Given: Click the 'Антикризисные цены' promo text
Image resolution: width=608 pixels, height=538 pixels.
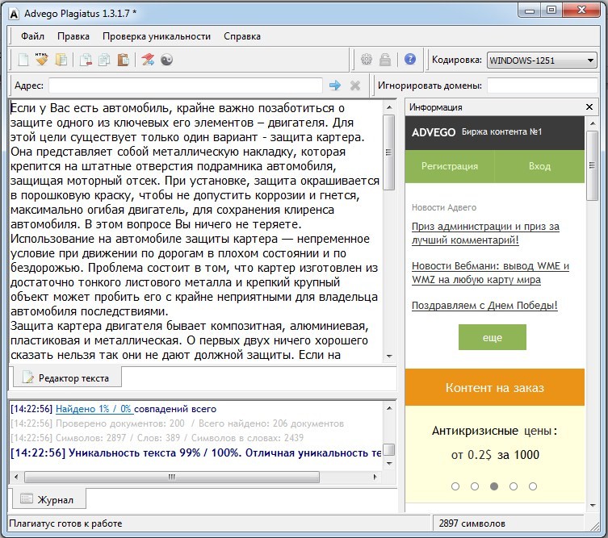Looking at the screenshot, I should pos(494,431).
